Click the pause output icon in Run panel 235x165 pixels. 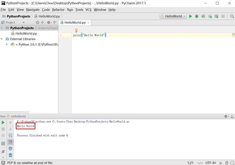coord(3,136)
